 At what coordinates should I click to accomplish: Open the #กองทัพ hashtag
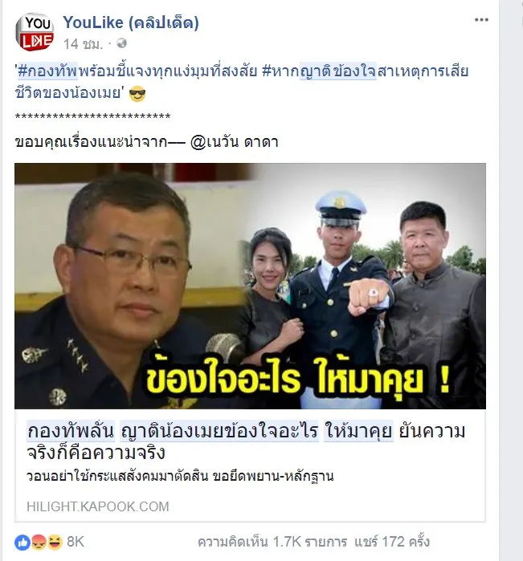pos(47,71)
